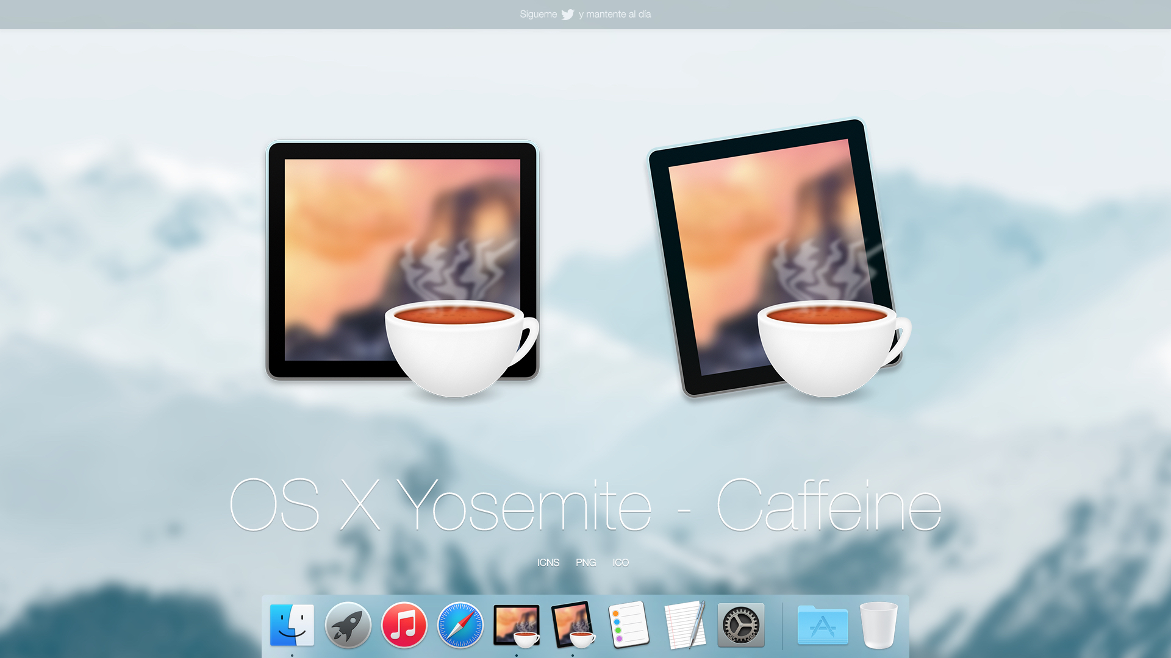Viewport: 1171px width, 658px height.
Task: Click the ICNS format label
Action: tap(548, 562)
